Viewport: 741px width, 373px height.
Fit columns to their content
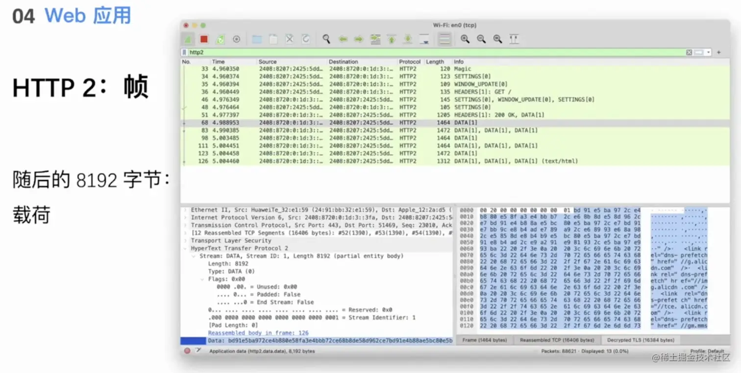click(514, 39)
